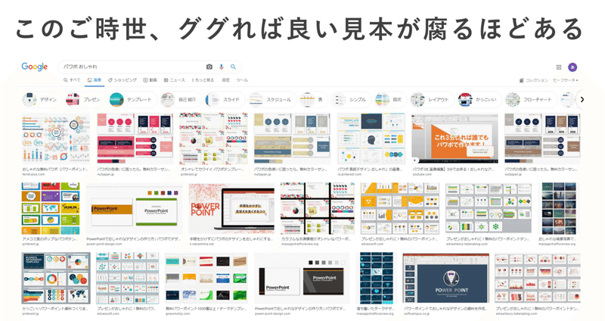
Task: Click the ferret-plus.com source link
Action: (33, 174)
